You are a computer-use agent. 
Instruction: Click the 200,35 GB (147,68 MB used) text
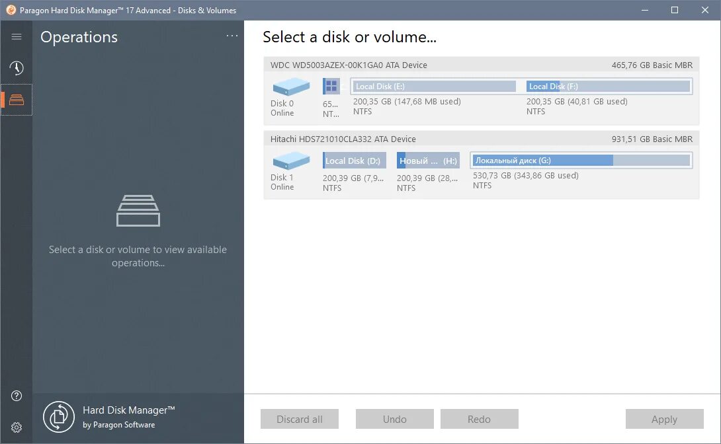coord(407,102)
